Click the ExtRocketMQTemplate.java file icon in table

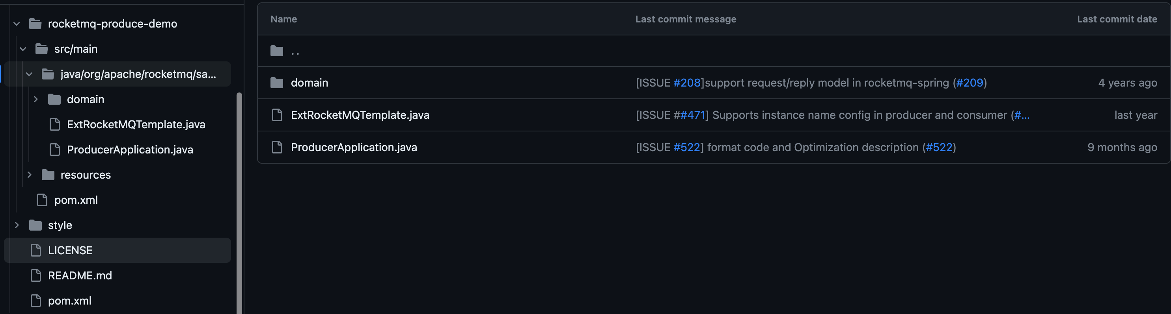(x=277, y=115)
